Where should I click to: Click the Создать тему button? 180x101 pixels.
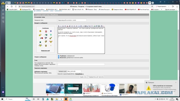83,77
